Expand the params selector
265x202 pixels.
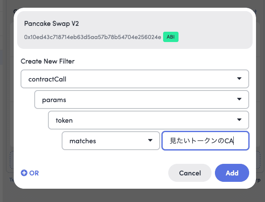(x=142, y=99)
